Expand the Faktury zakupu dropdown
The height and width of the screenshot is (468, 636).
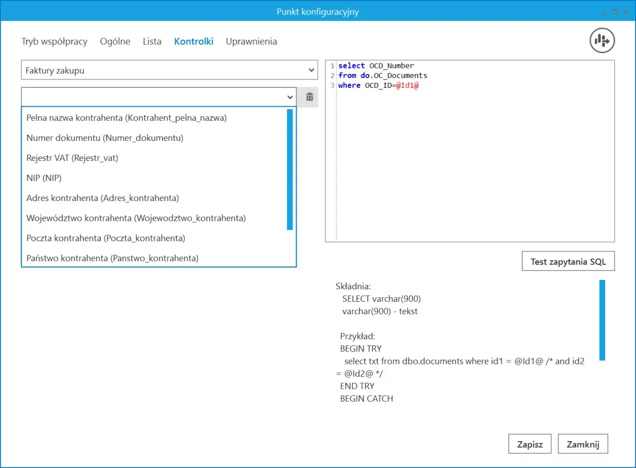(169, 70)
